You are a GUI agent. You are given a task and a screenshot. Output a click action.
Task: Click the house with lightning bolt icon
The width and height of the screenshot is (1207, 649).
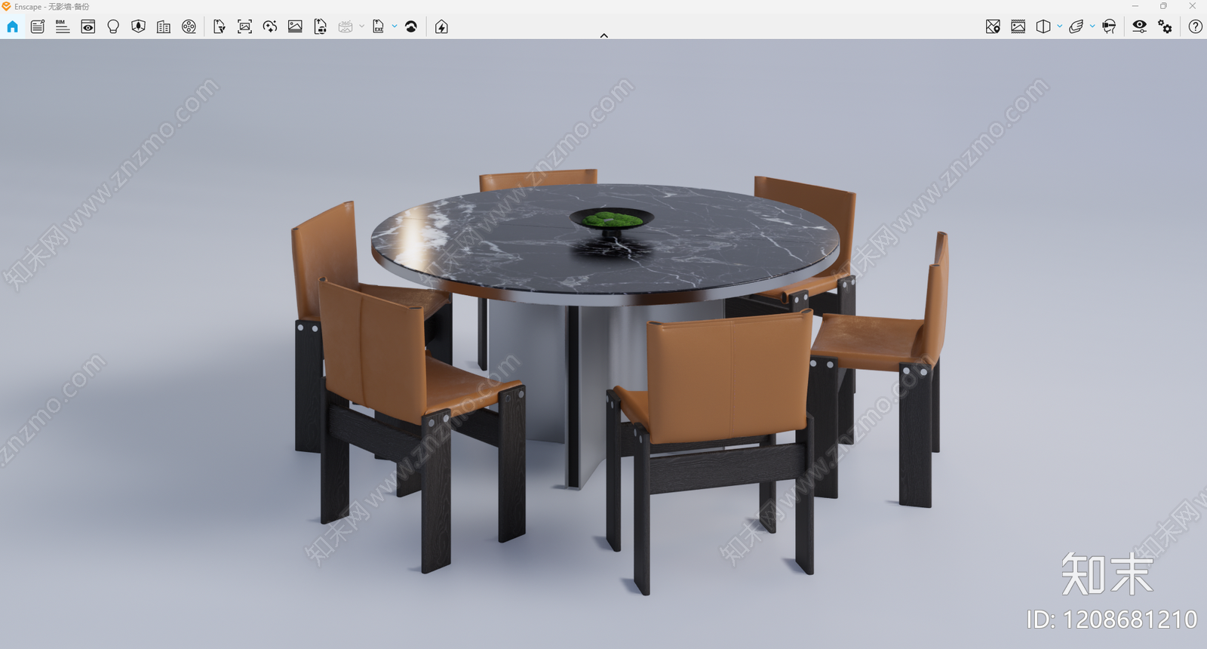(442, 26)
